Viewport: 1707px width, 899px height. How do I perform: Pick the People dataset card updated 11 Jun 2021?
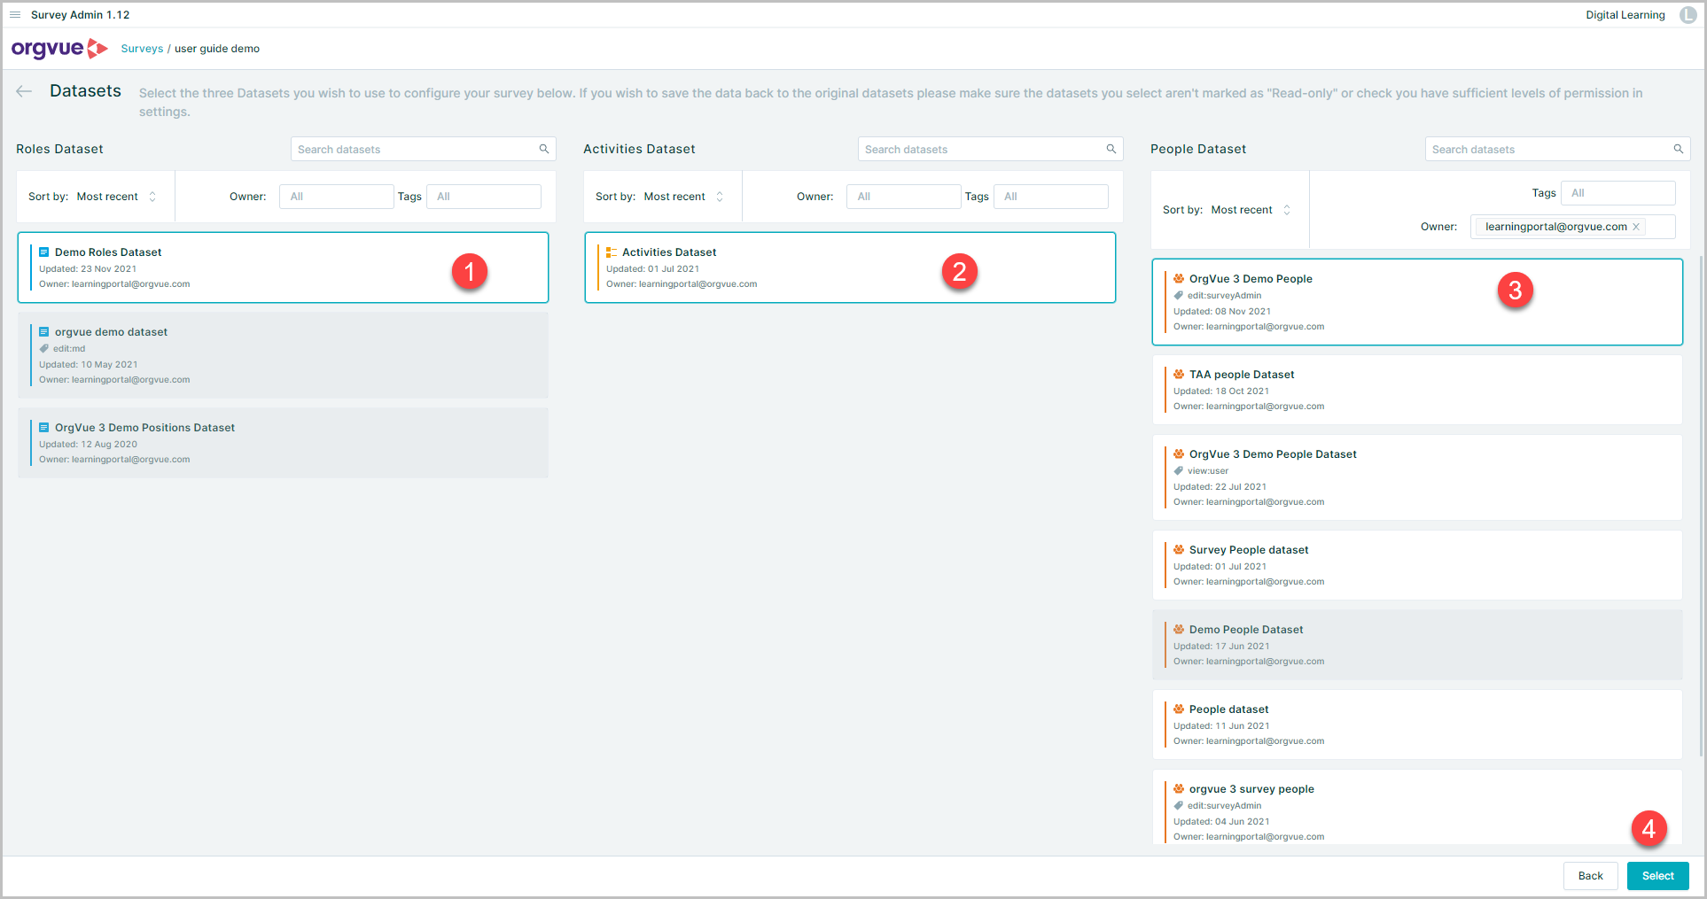click(x=1417, y=725)
